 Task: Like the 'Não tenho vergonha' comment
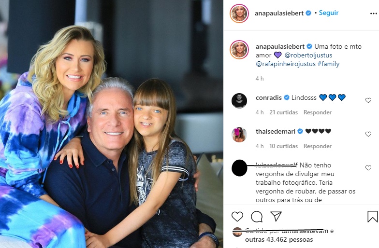pos(368,168)
